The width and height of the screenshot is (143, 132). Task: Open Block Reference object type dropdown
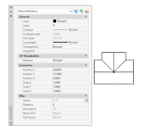pos(45,11)
